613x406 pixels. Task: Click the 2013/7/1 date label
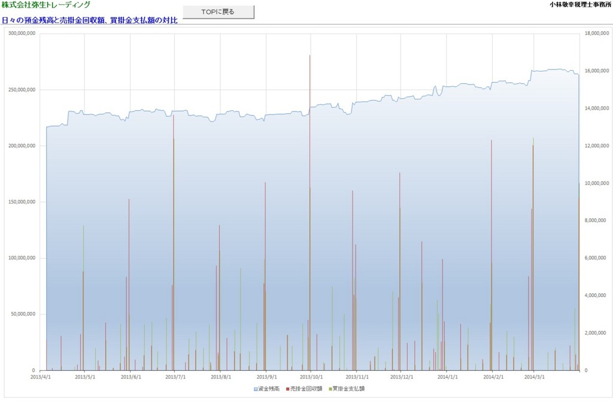(175, 377)
